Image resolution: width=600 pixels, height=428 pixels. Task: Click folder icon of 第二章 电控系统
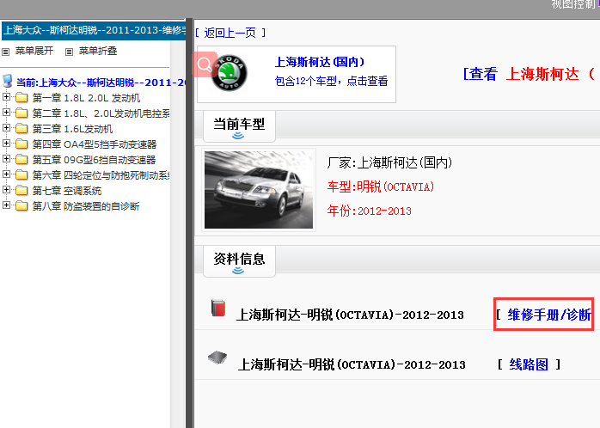(x=21, y=113)
